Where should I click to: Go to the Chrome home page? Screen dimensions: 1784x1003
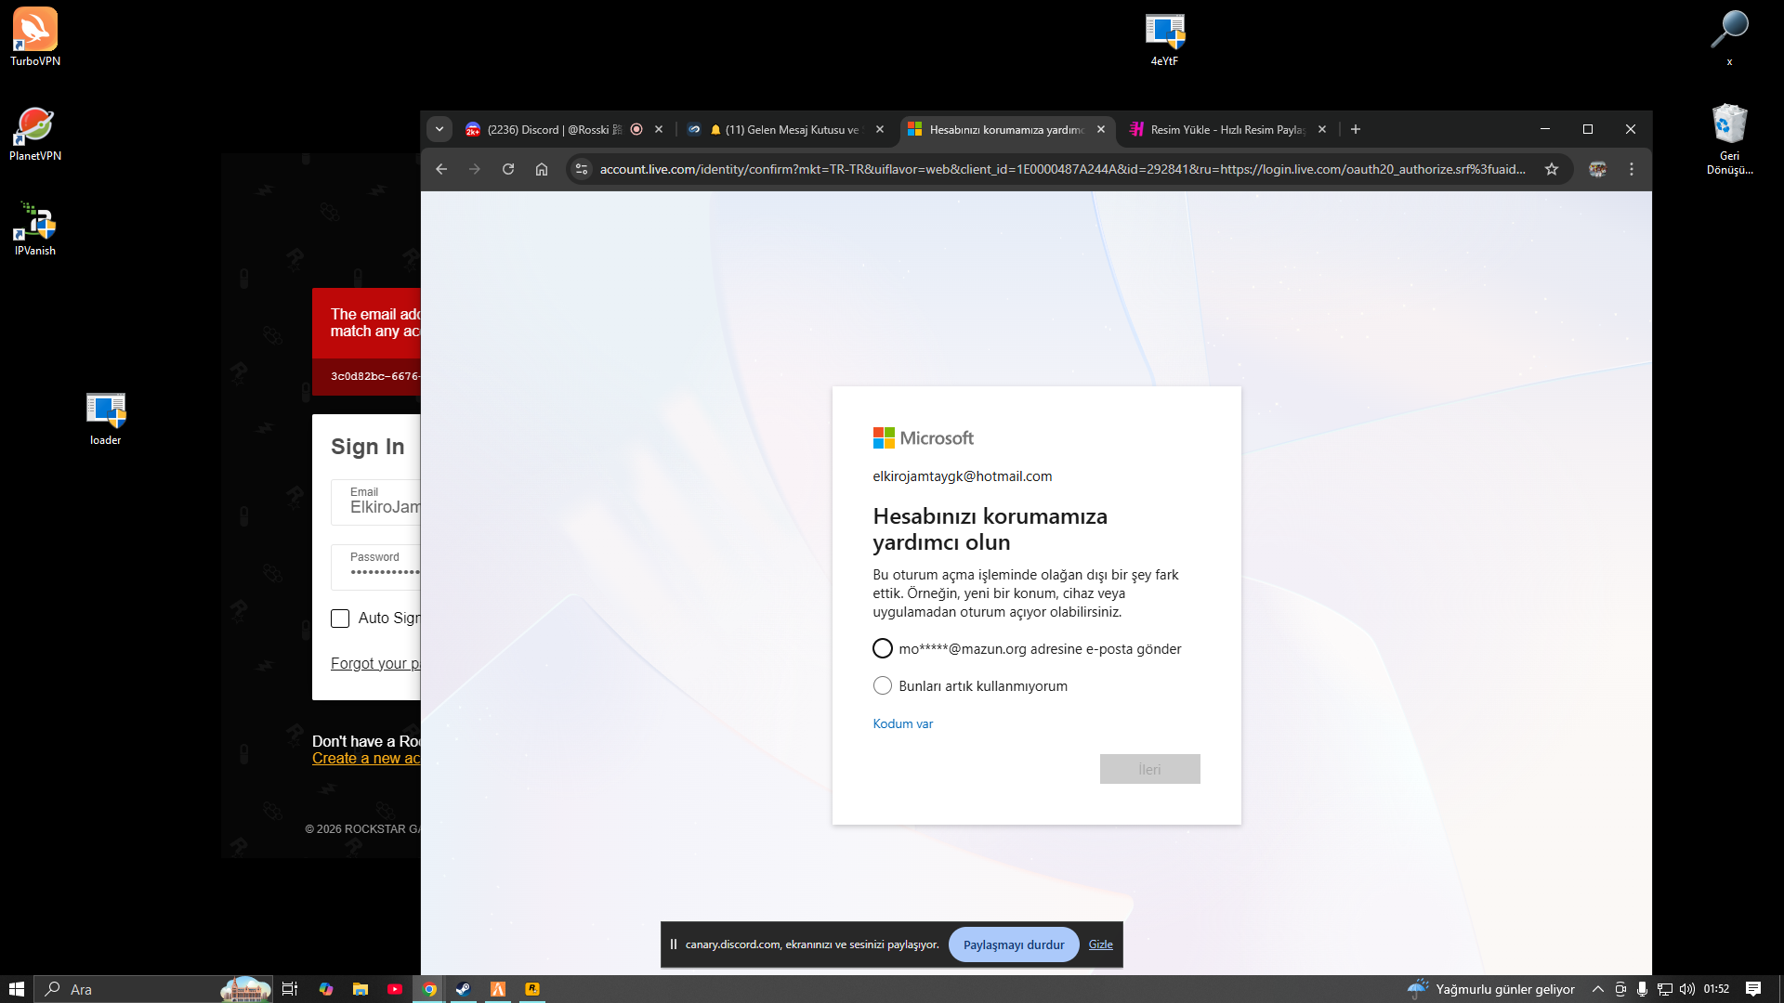[542, 169]
